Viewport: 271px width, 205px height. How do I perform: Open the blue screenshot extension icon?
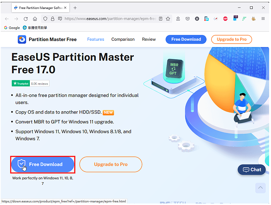(207, 19)
